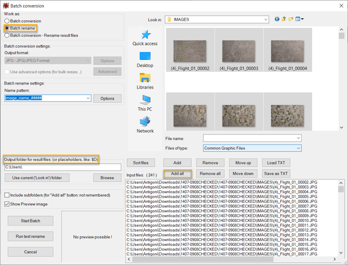The height and width of the screenshot is (265, 348).
Task: Click Run test rename
Action: (x=30, y=236)
